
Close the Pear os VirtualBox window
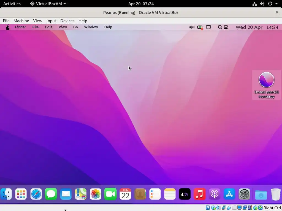(x=277, y=12)
